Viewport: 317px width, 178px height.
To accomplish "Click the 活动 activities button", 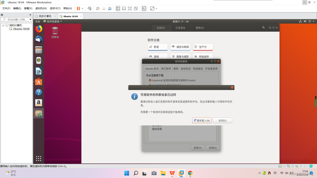I will pos(38,21).
